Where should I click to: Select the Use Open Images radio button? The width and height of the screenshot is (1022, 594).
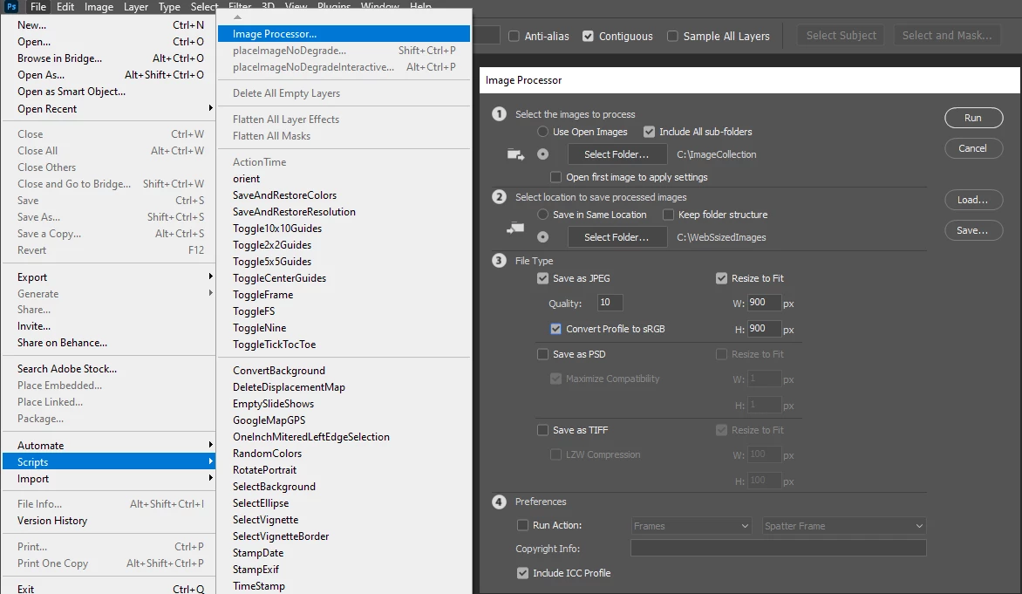click(x=543, y=132)
